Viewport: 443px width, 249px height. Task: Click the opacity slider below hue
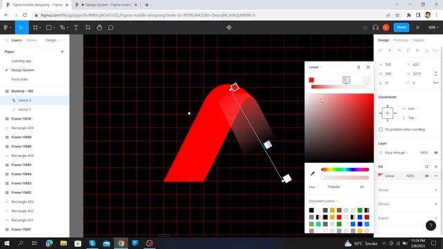(345, 178)
